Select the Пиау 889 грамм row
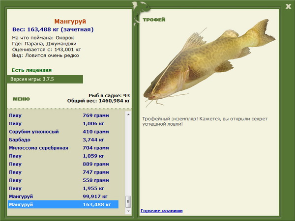295x221 pixels. pyautogui.click(x=63, y=164)
